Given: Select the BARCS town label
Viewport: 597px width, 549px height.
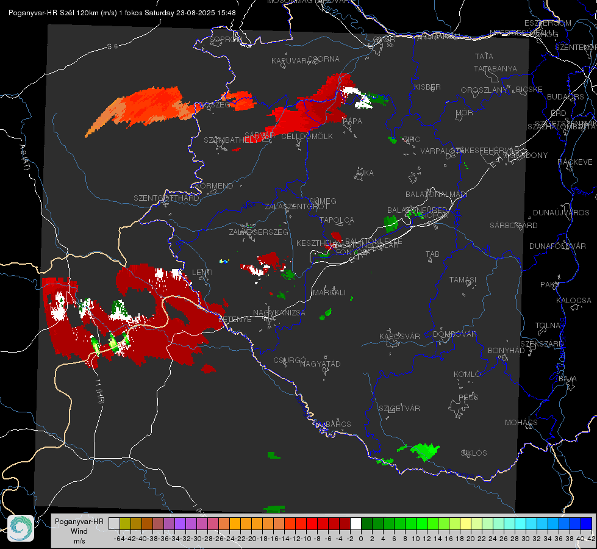Looking at the screenshot, I should point(338,424).
